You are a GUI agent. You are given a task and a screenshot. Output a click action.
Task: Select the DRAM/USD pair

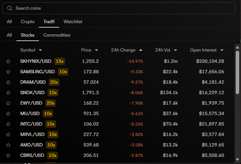(33, 82)
